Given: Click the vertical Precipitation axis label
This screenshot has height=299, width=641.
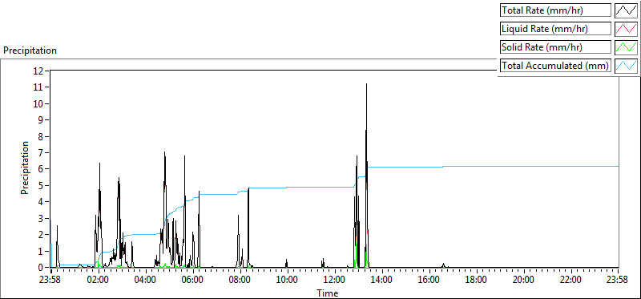Looking at the screenshot, I should click(x=26, y=168).
